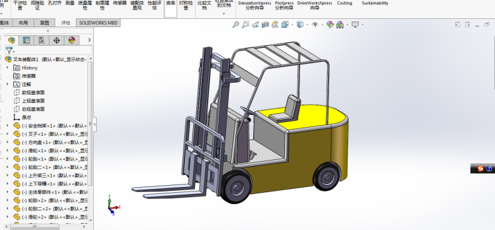Select the 评估 evaluate tab
495x230 pixels.
coord(66,23)
